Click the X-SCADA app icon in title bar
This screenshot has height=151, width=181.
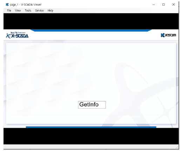click(x=7, y=5)
